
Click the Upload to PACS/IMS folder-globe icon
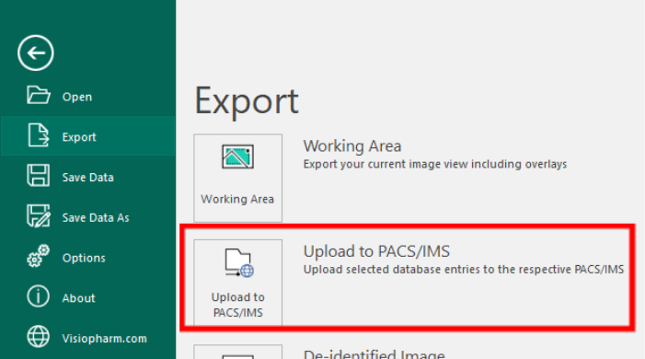239,262
